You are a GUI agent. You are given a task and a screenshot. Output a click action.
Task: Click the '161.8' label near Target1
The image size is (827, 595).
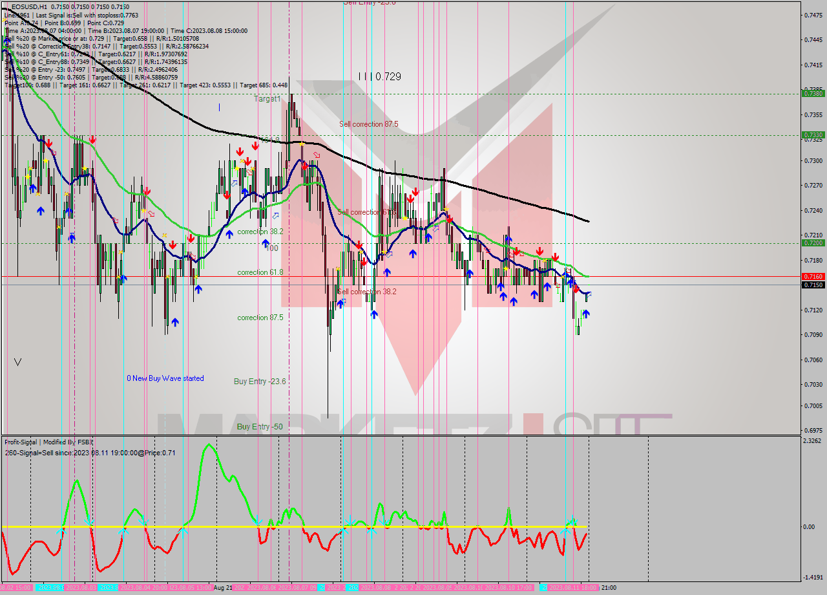(x=270, y=140)
